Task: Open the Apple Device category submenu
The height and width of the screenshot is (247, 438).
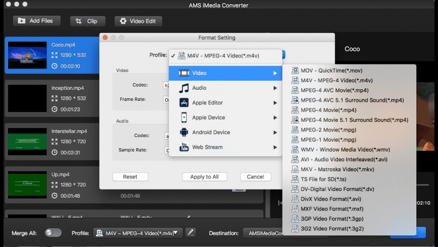Action: (226, 117)
